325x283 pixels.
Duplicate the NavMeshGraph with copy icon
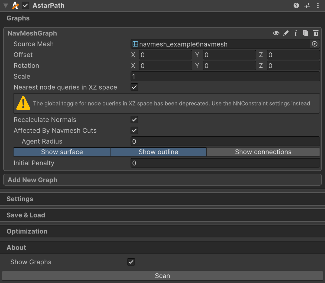[x=305, y=33]
